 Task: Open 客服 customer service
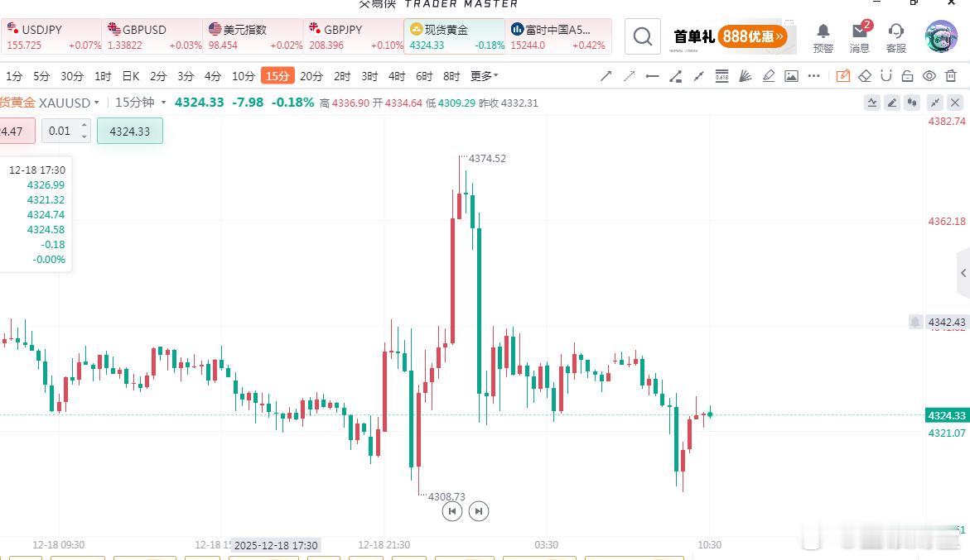pos(895,36)
